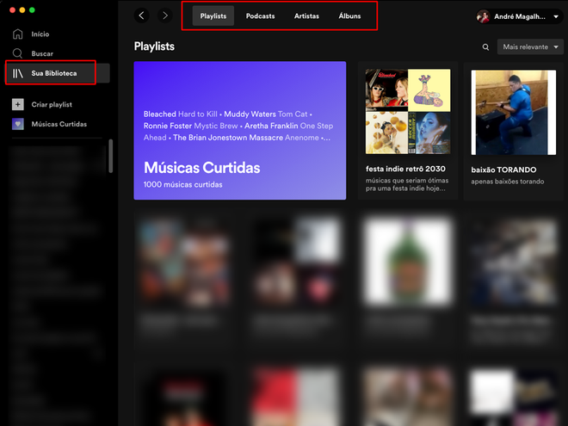Click the plus icon for Criar playlist

18,104
